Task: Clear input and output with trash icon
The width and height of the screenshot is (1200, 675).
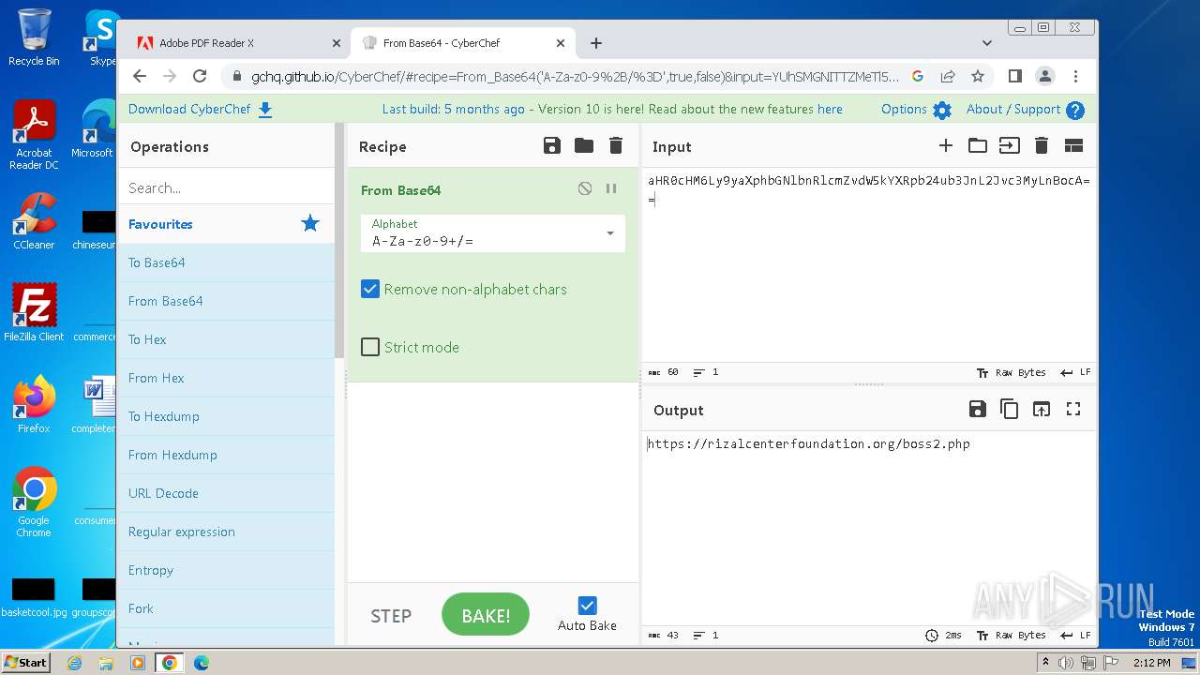Action: click(1042, 145)
